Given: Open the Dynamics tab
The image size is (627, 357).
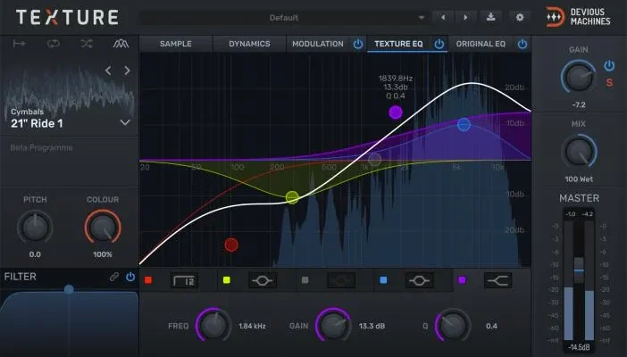Looking at the screenshot, I should click(x=249, y=44).
